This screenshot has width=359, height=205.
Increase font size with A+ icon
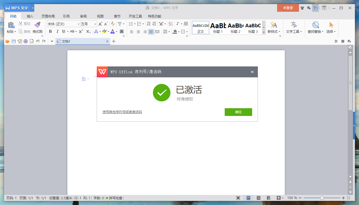[100, 24]
